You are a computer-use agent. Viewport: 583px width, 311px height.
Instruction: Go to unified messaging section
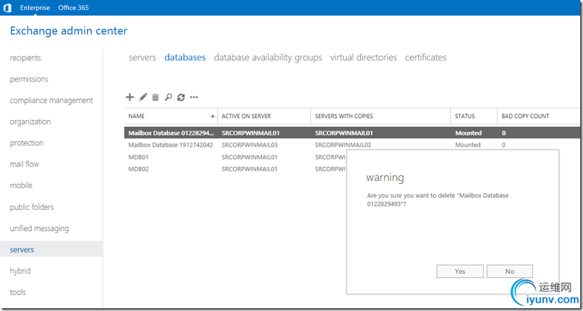(39, 228)
